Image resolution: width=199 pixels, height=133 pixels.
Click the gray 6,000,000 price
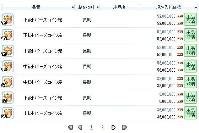pyautogui.click(x=167, y=94)
